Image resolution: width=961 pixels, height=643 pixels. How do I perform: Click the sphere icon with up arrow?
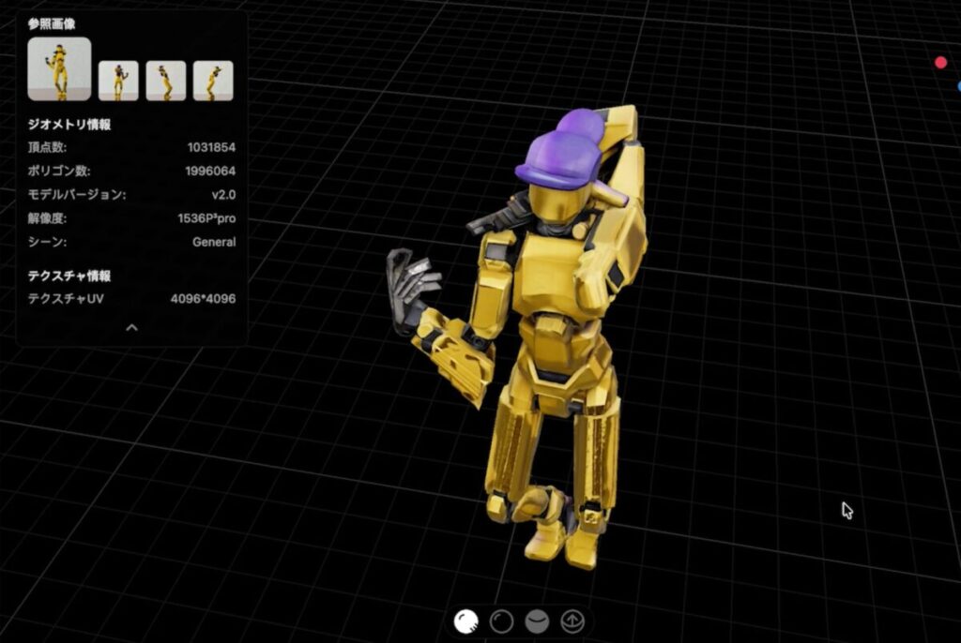click(x=572, y=621)
